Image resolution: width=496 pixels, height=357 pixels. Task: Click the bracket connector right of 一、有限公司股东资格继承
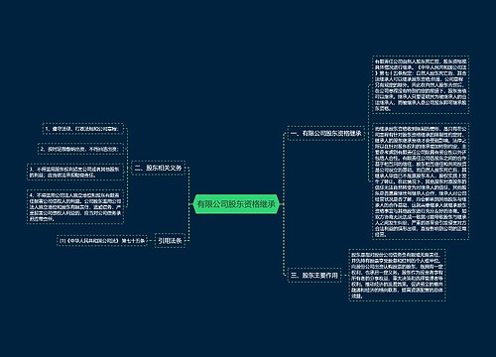[x=368, y=133]
